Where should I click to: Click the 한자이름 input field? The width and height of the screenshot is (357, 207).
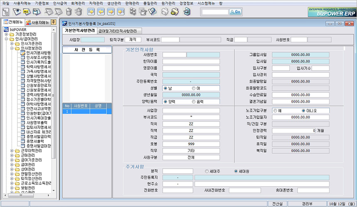coord(191,62)
